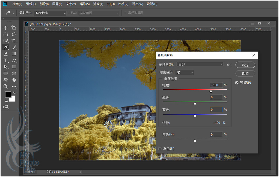Click the 紅色 red channel slider handle
279x177 pixels.
pyautogui.click(x=211, y=91)
